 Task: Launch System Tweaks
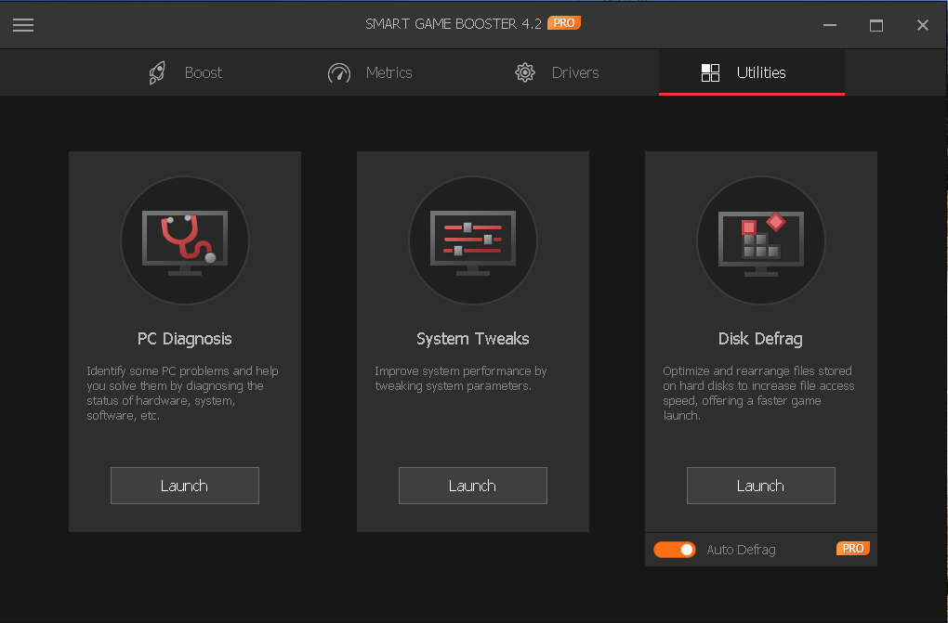(473, 486)
